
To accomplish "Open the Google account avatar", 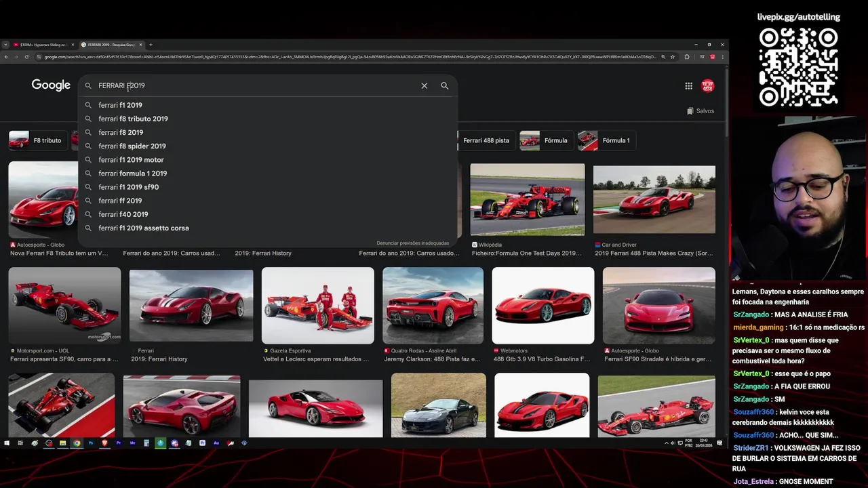I will coord(707,85).
